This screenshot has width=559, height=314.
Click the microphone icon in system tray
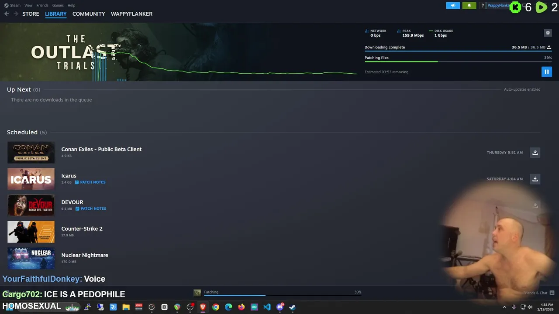(x=514, y=307)
